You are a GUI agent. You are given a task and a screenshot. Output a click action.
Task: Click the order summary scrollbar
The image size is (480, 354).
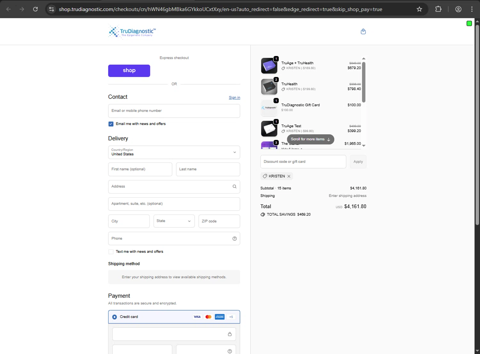coord(364,82)
